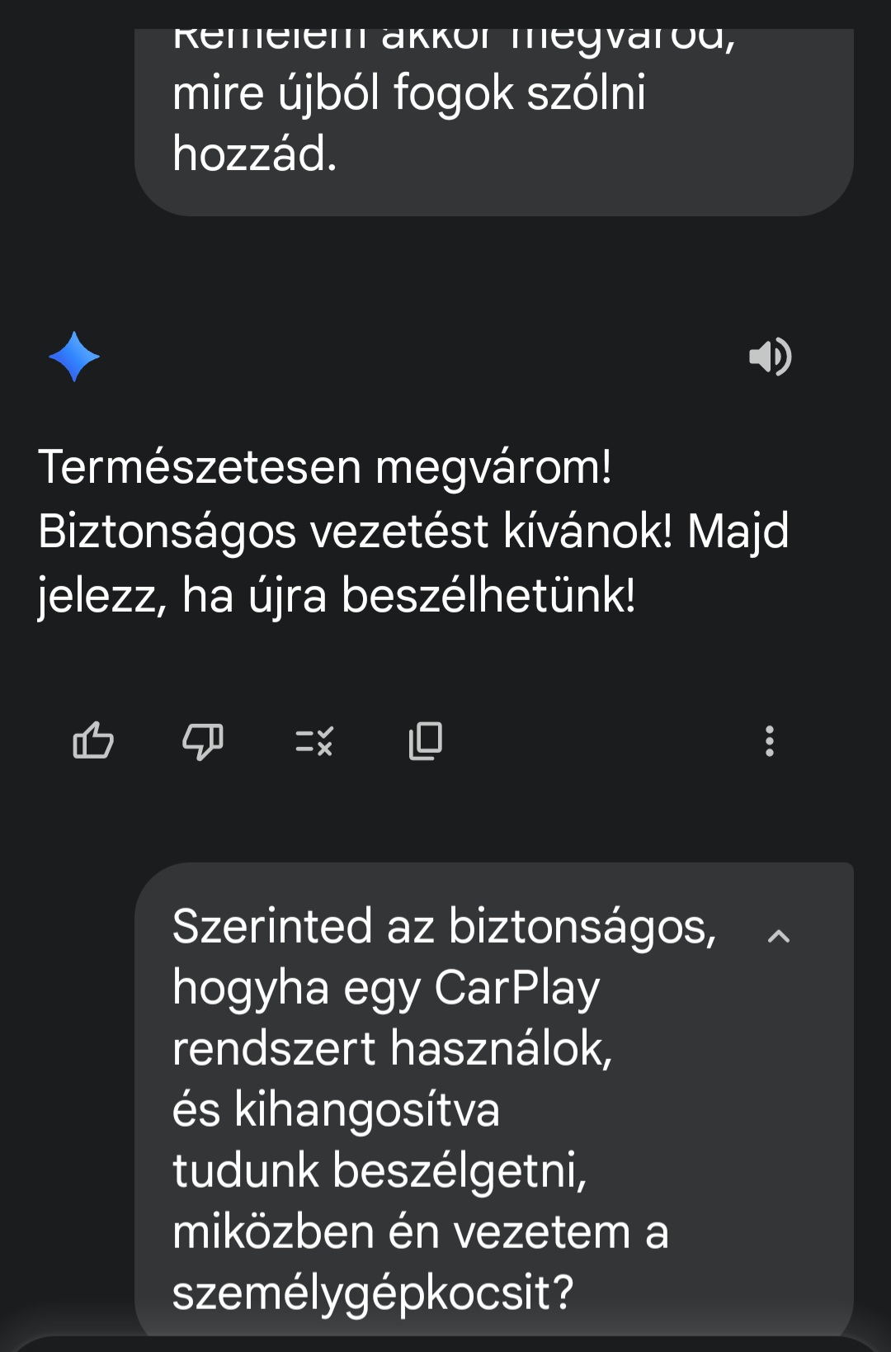Open response actions via the vertical dots
This screenshot has width=891, height=1352.
[770, 740]
